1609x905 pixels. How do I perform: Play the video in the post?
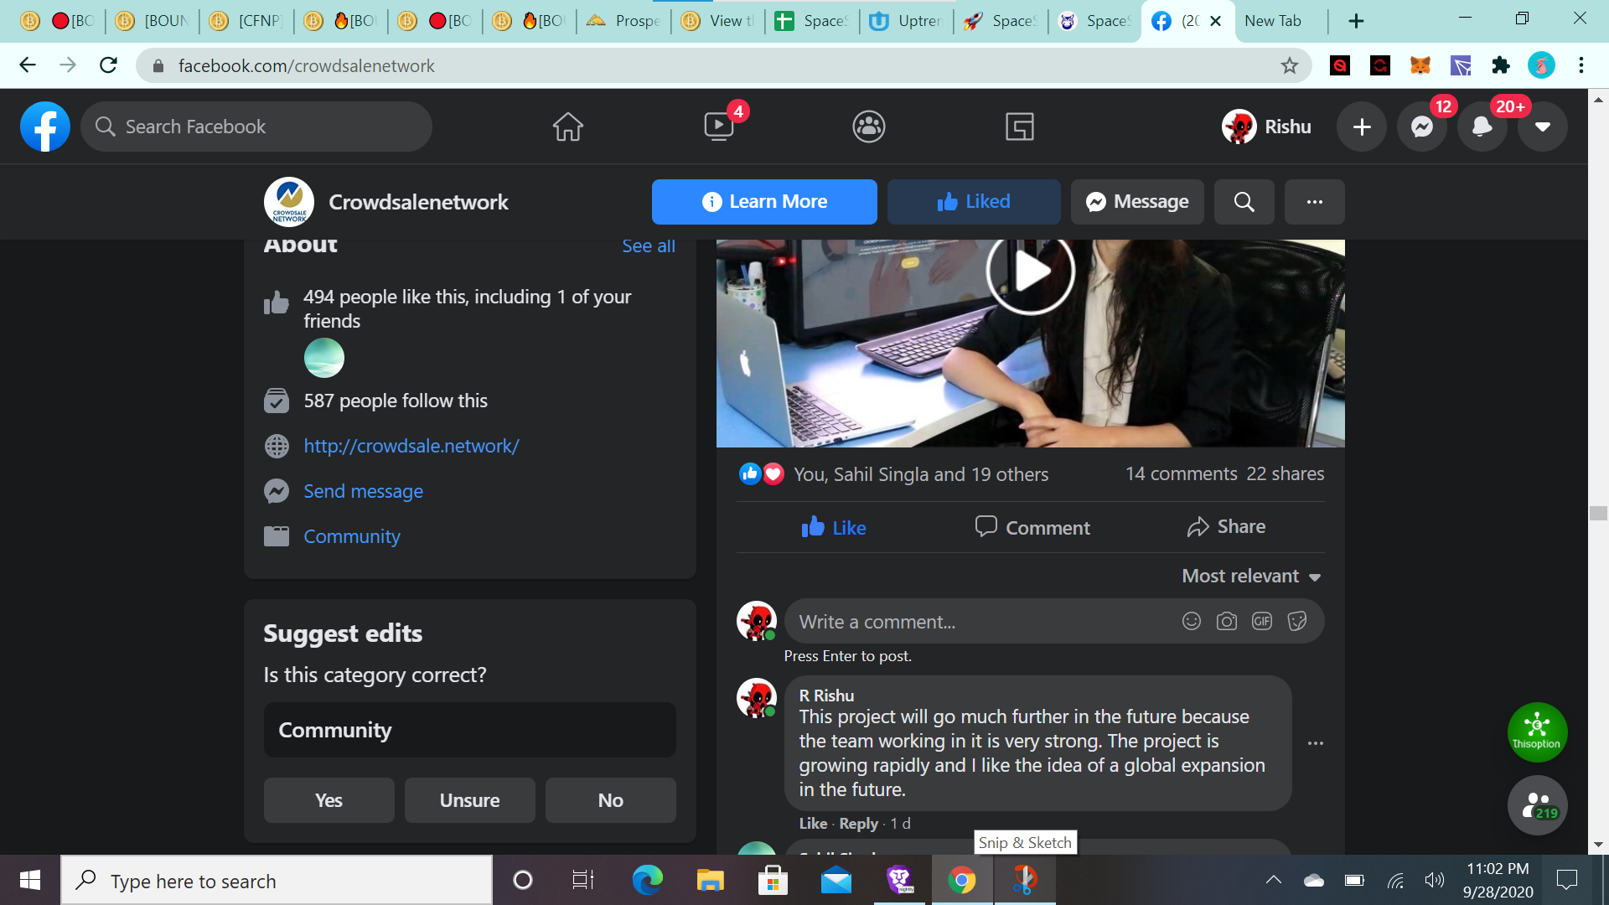[1031, 271]
